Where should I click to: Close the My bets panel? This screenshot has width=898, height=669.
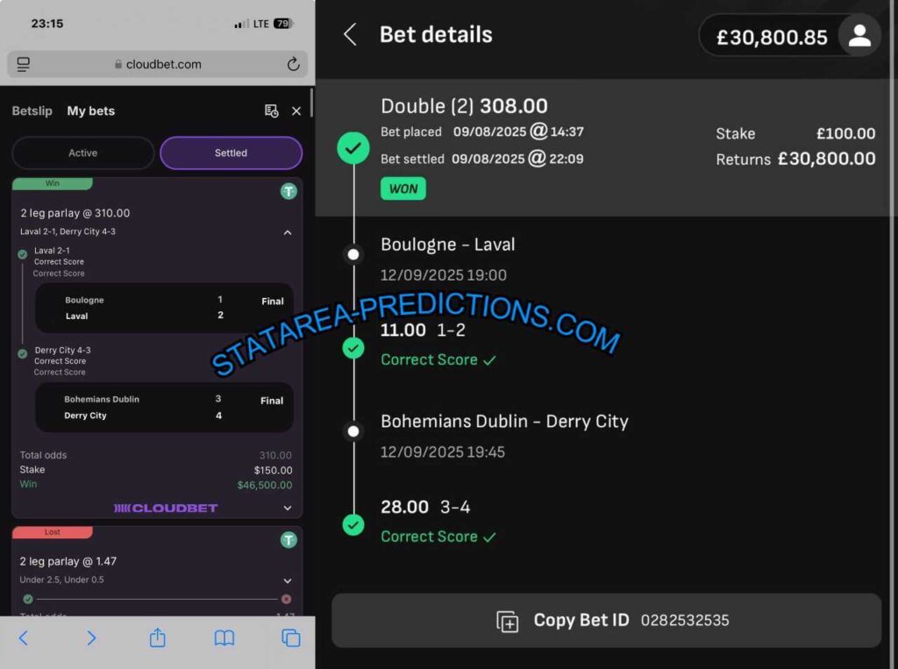(x=296, y=111)
